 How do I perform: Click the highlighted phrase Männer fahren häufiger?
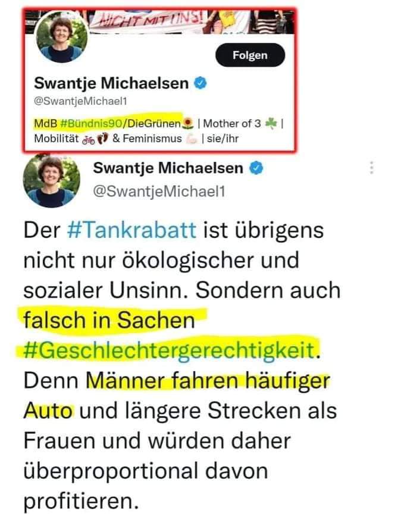click(208, 381)
